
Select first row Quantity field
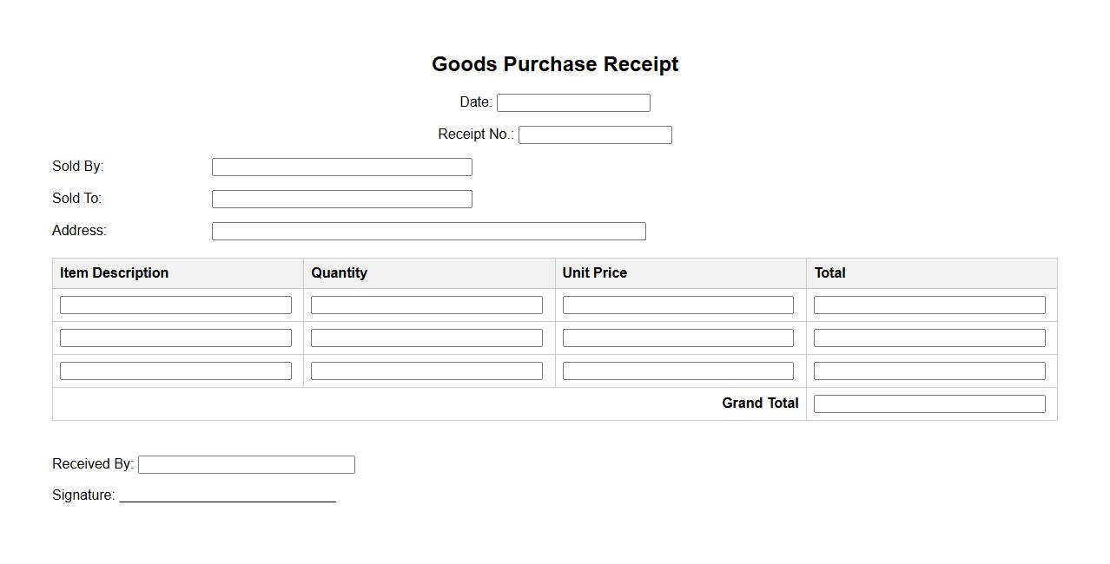pos(426,305)
